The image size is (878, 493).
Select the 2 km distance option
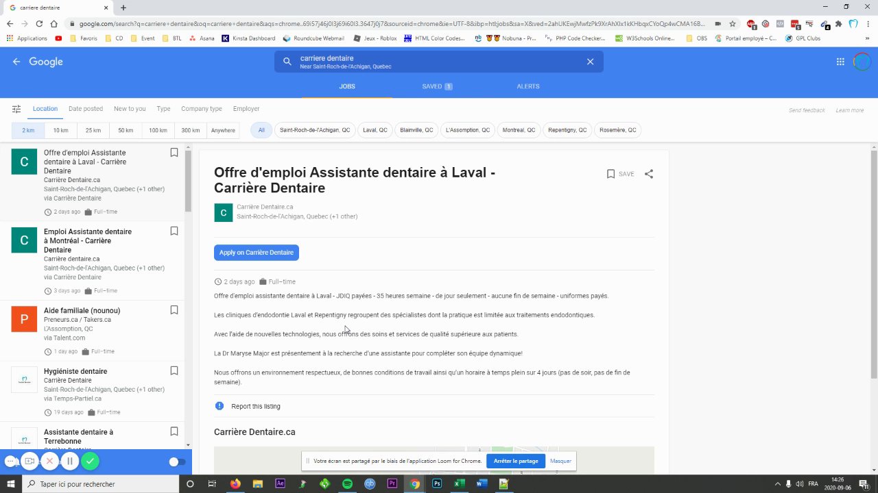tap(28, 130)
